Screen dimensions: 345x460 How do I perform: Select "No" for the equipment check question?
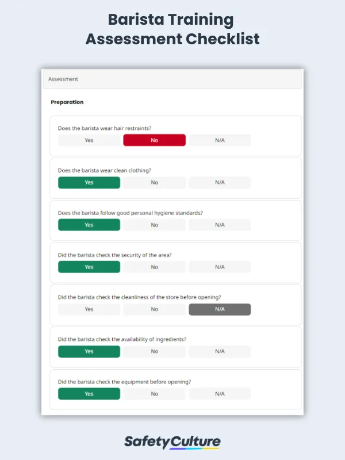click(154, 393)
